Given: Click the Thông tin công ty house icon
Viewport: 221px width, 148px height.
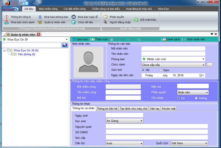Looking at the screenshot, I should (7, 17).
